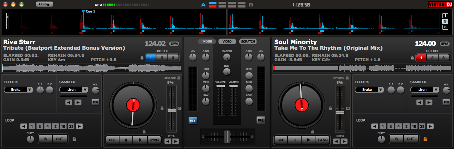Click the crossfader slider handle
The height and width of the screenshot is (149, 454).
227,136
